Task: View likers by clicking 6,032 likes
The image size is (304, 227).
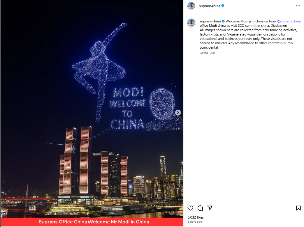Action: (x=196, y=217)
